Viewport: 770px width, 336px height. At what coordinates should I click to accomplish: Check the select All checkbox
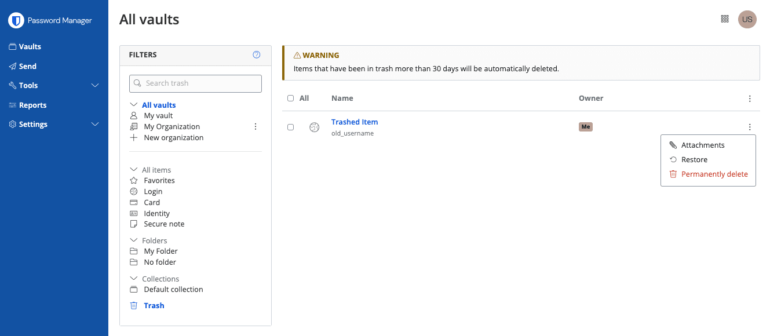(x=291, y=98)
